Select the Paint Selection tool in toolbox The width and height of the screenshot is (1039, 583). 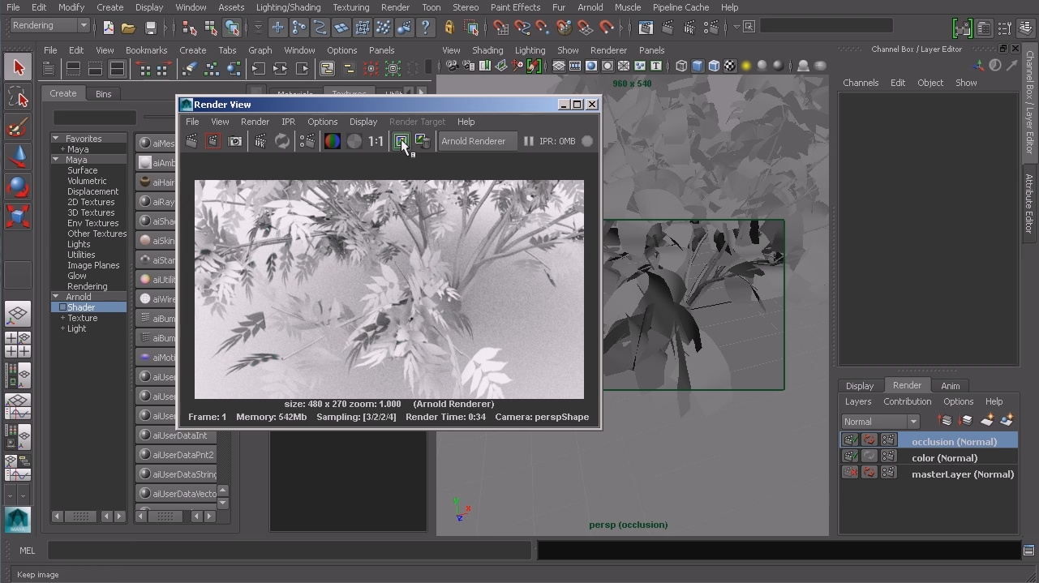(x=18, y=127)
